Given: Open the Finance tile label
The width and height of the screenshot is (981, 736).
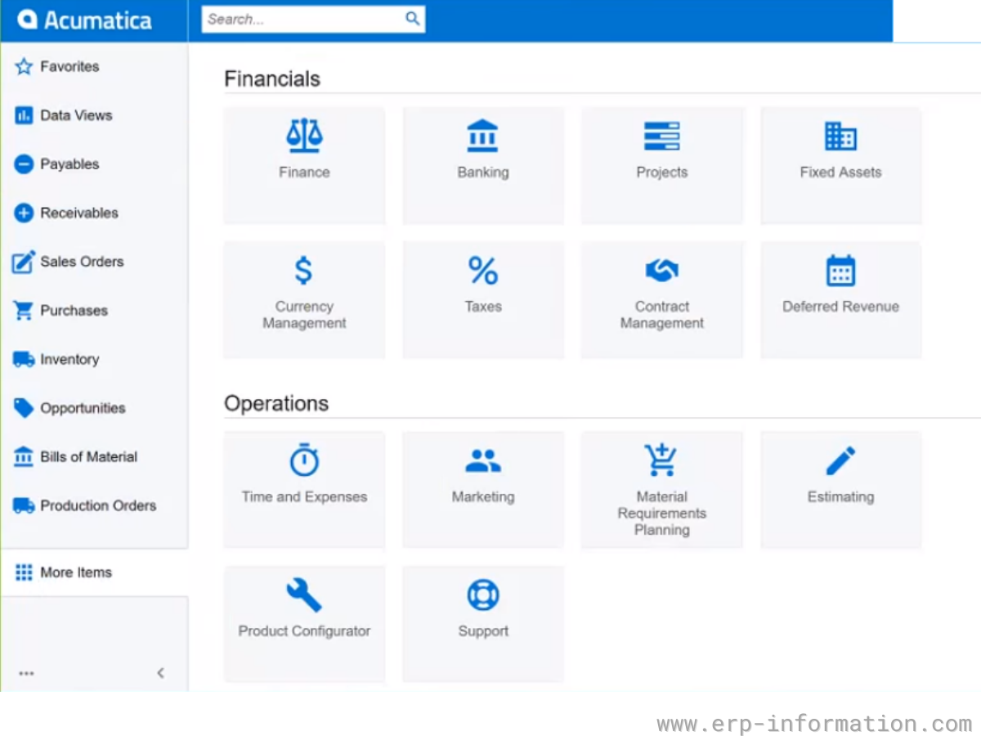Looking at the screenshot, I should click(304, 173).
